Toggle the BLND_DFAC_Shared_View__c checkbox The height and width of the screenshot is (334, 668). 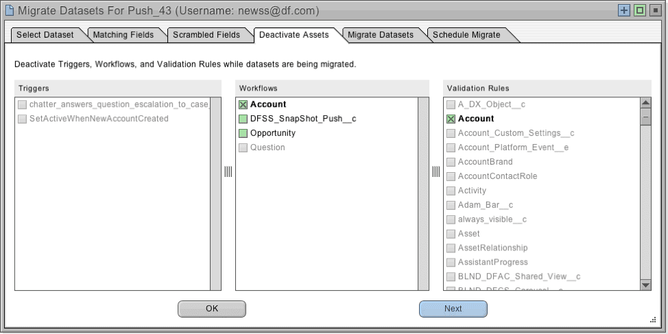coord(451,277)
